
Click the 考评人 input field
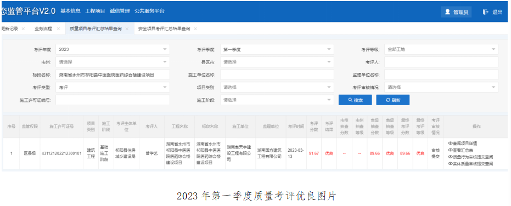441,62
